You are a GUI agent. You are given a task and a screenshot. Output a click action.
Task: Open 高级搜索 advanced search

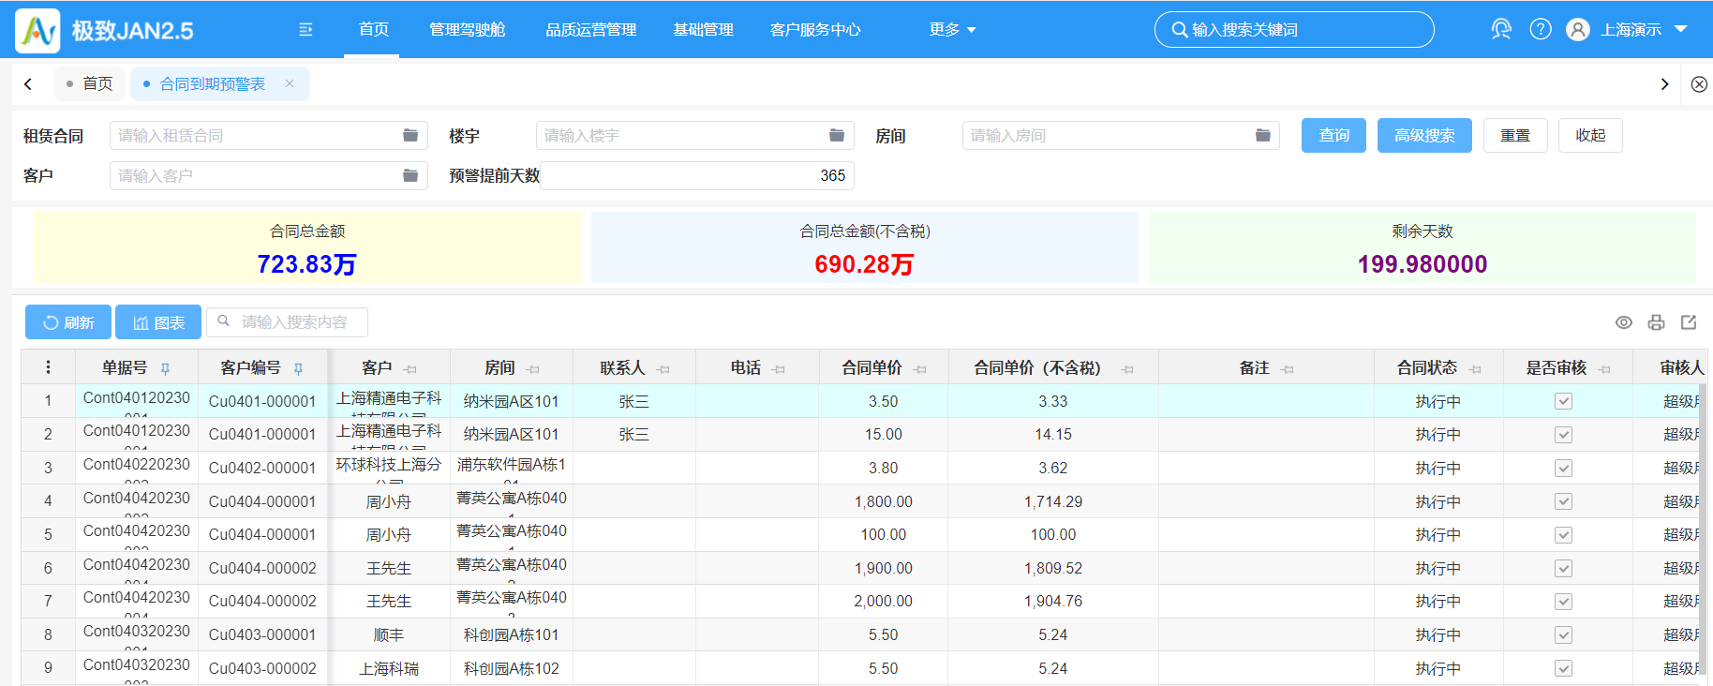click(1424, 136)
